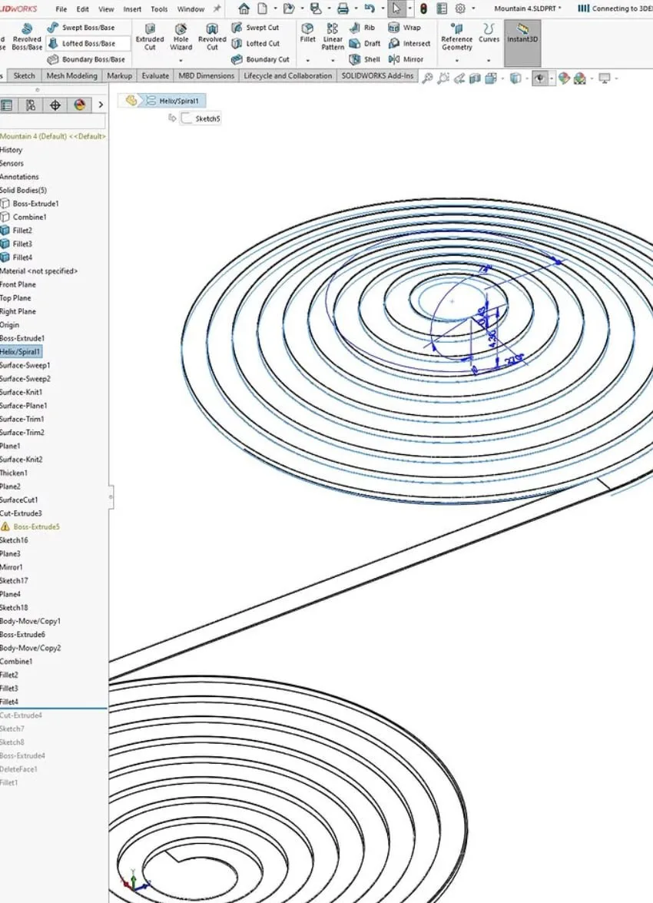Click the Boundary Cut button
The image size is (653, 903).
click(x=260, y=59)
